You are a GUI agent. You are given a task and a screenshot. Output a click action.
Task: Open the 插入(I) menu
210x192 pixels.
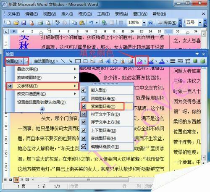pos(67,14)
